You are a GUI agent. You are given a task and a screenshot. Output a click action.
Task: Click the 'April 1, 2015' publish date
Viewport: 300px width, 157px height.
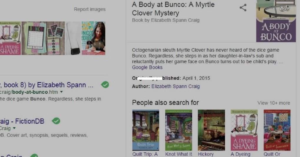(x=196, y=78)
